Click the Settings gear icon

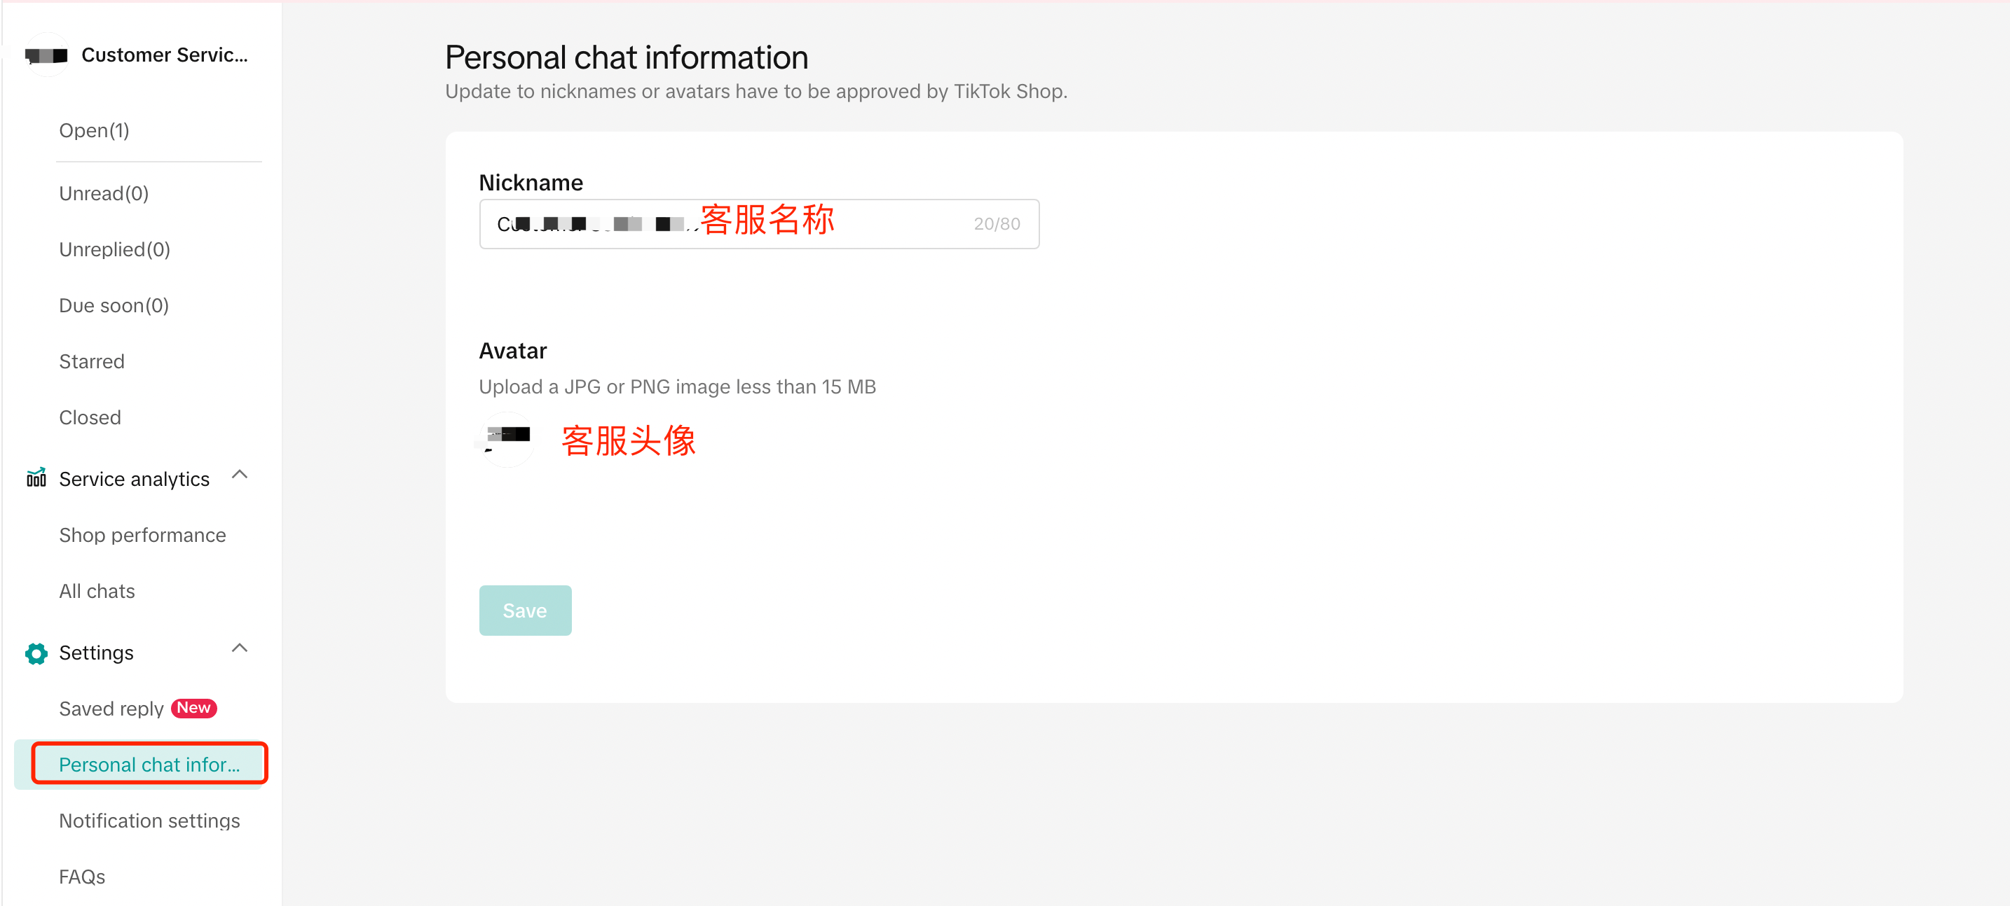(36, 653)
